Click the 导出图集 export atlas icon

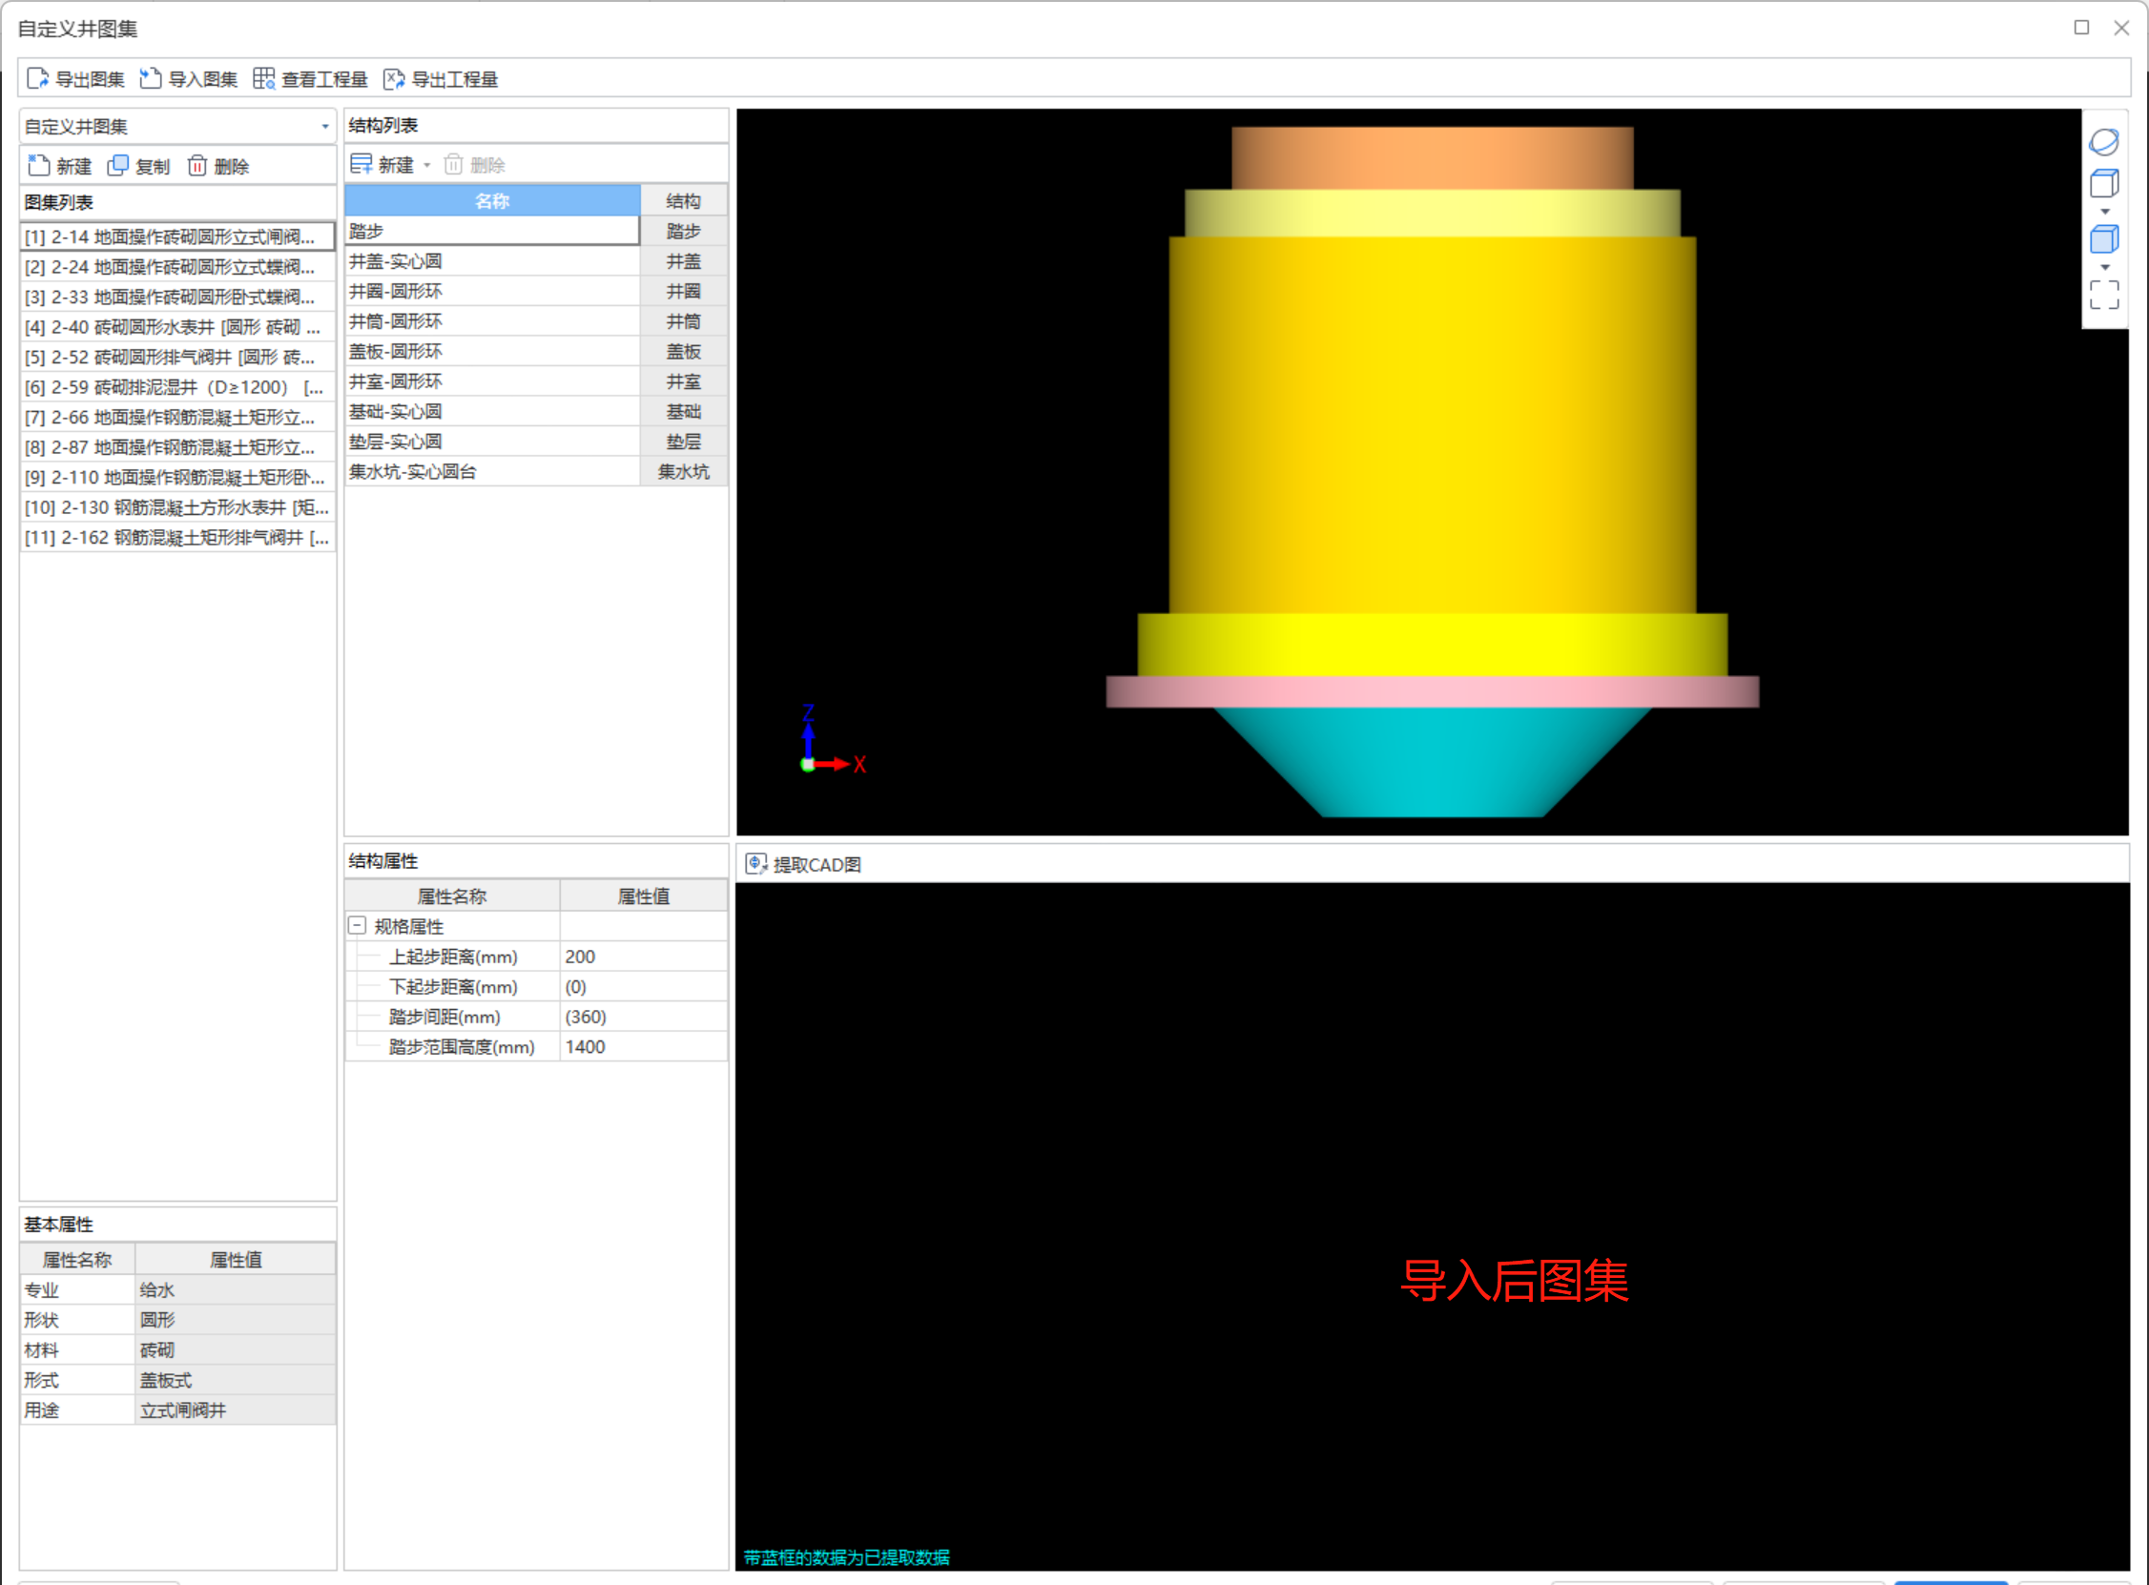pyautogui.click(x=38, y=78)
